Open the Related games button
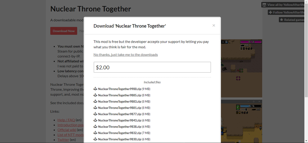 [292, 20]
